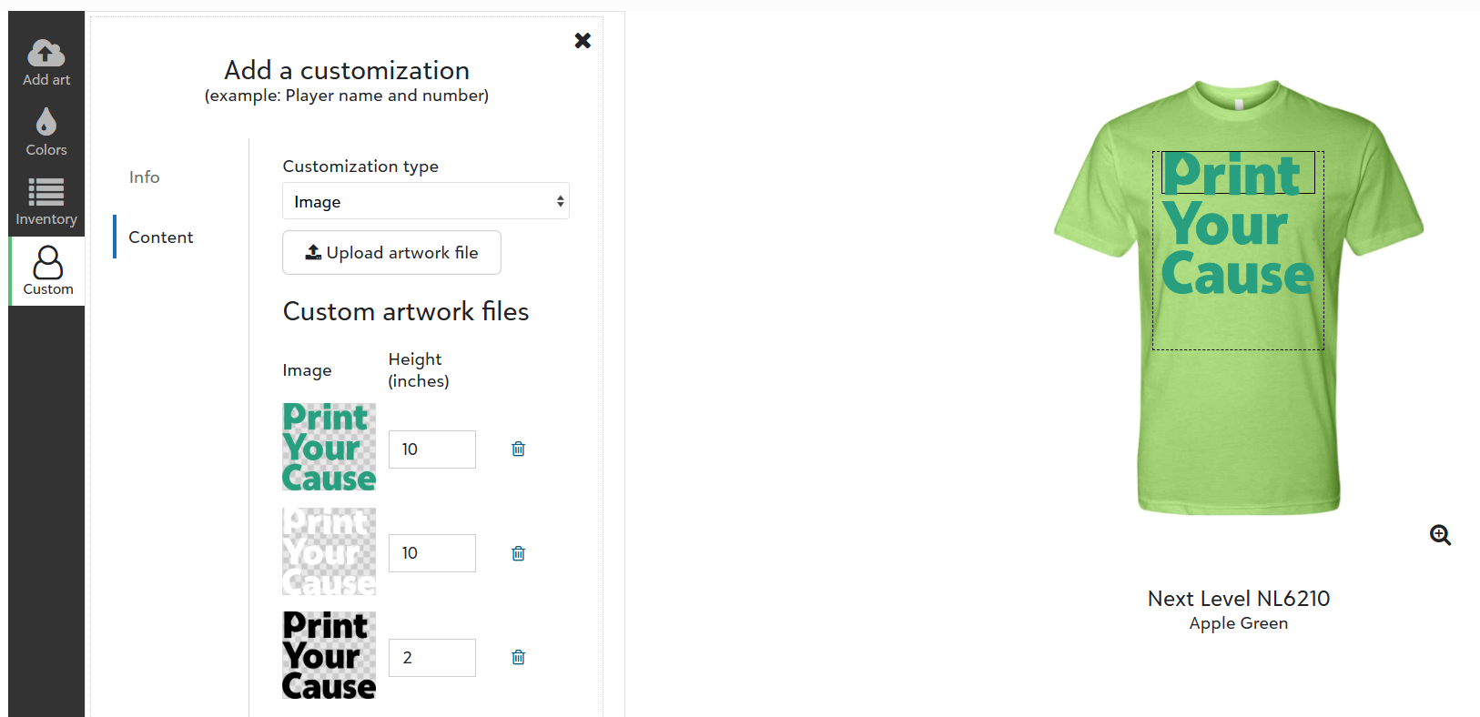Switch to the Content tab
Screen dimensions: 1480x717
160,237
